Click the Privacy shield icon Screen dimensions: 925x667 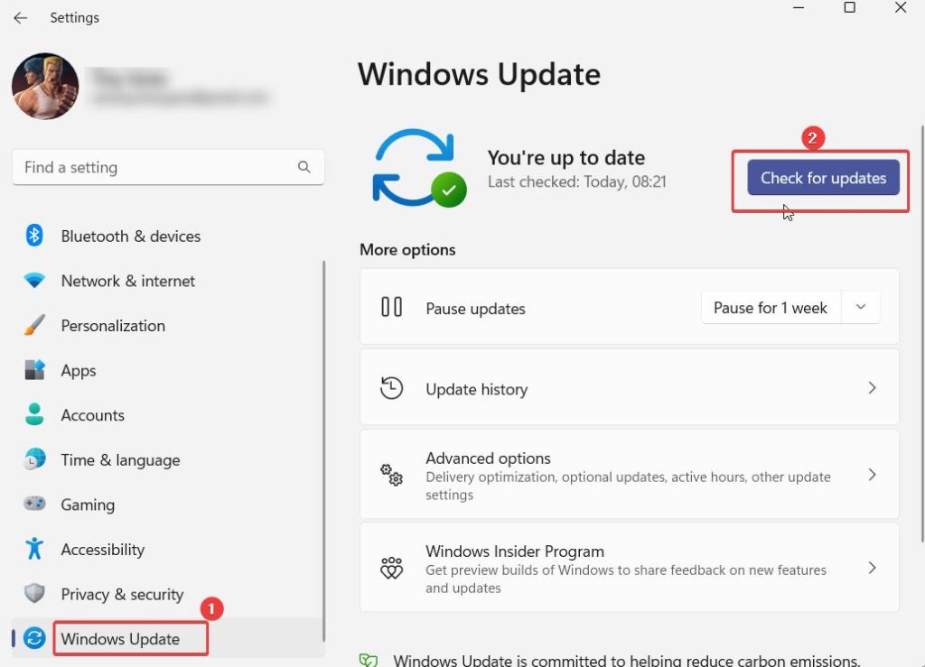(34, 593)
